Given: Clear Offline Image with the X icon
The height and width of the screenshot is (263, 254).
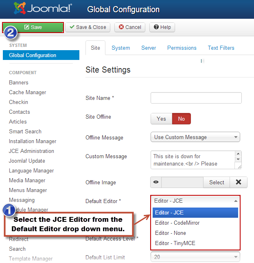Looking at the screenshot, I should click(239, 182).
